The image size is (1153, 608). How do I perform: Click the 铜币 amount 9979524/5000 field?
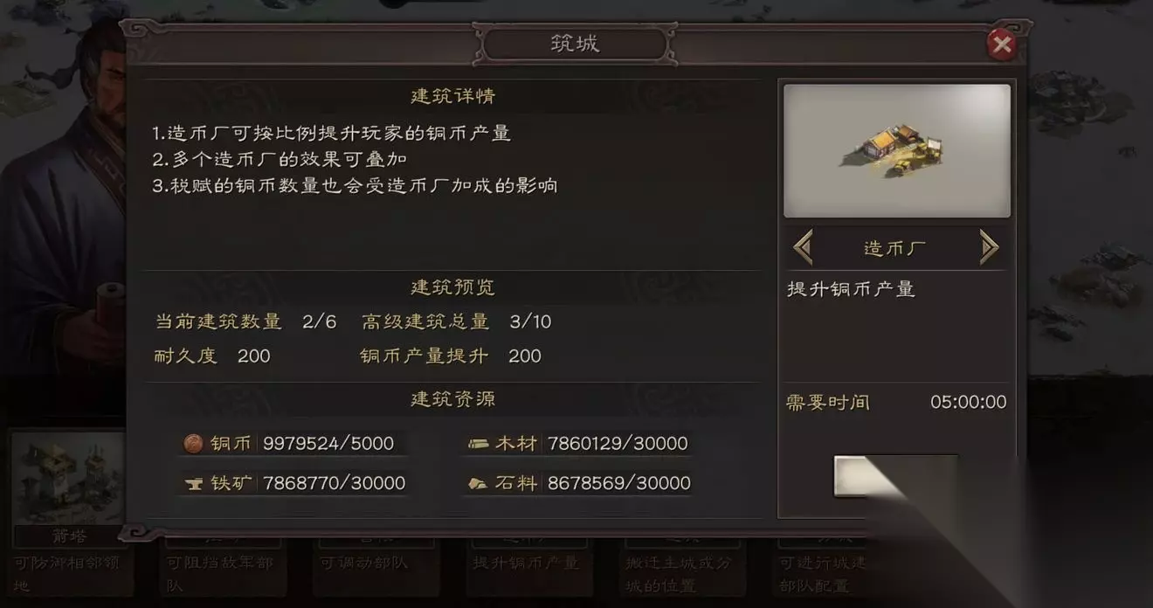point(328,444)
